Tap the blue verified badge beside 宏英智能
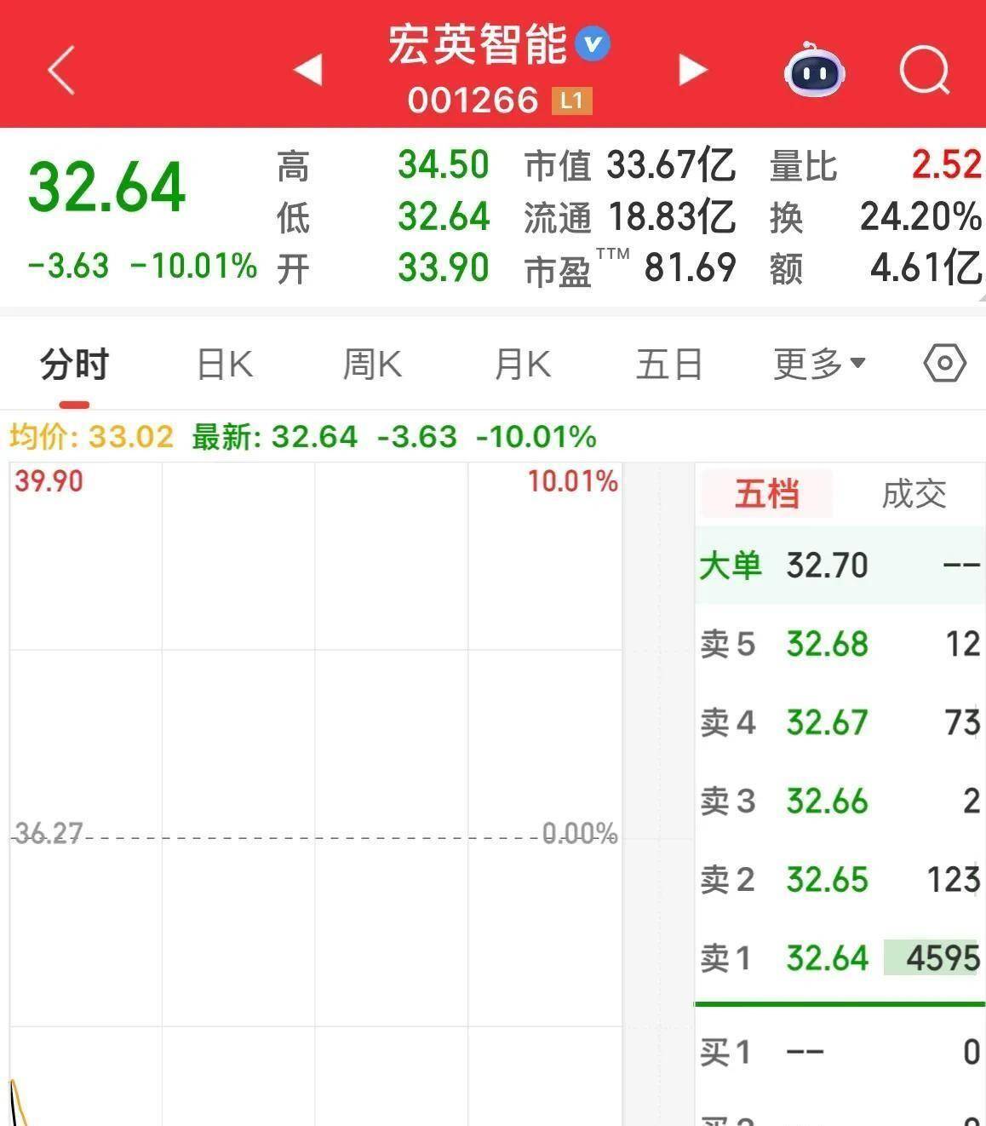 click(x=591, y=44)
